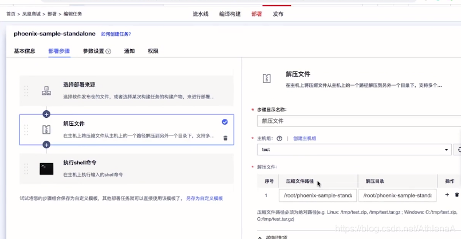The image size is (461, 239).
Task: Open the 参数设置 tab
Action: point(93,51)
